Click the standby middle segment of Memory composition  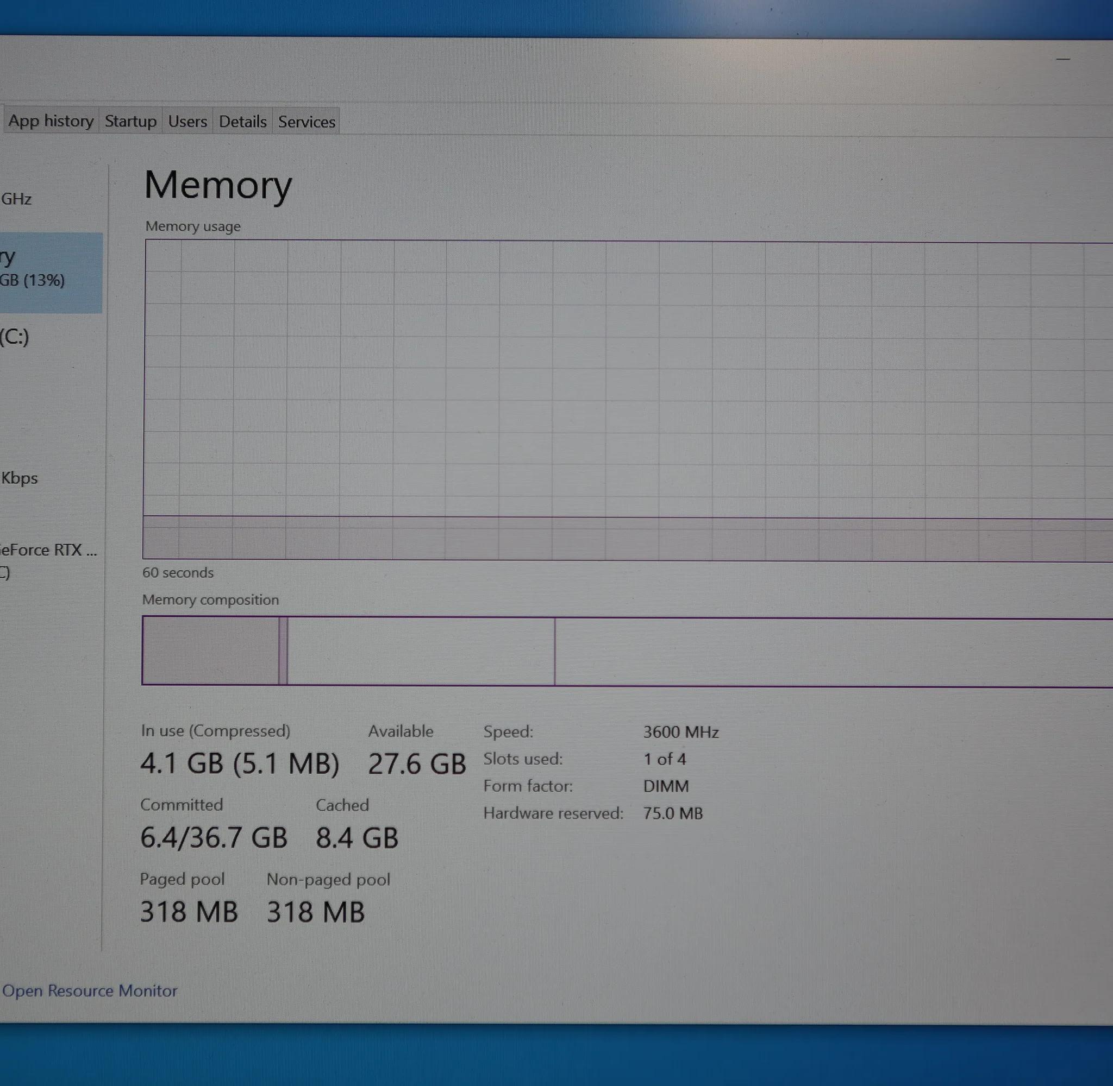coord(421,652)
